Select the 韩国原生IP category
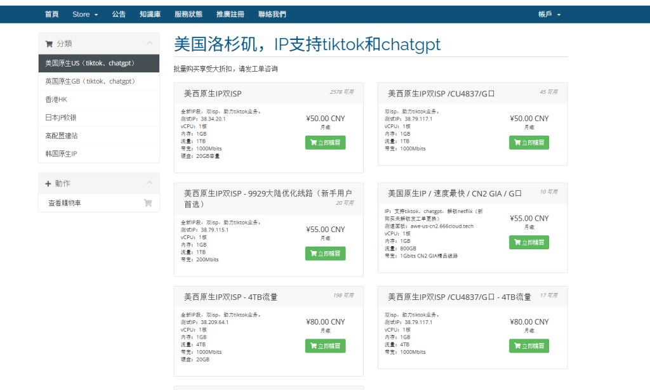Screen dimensions: 650x390 click(98, 153)
